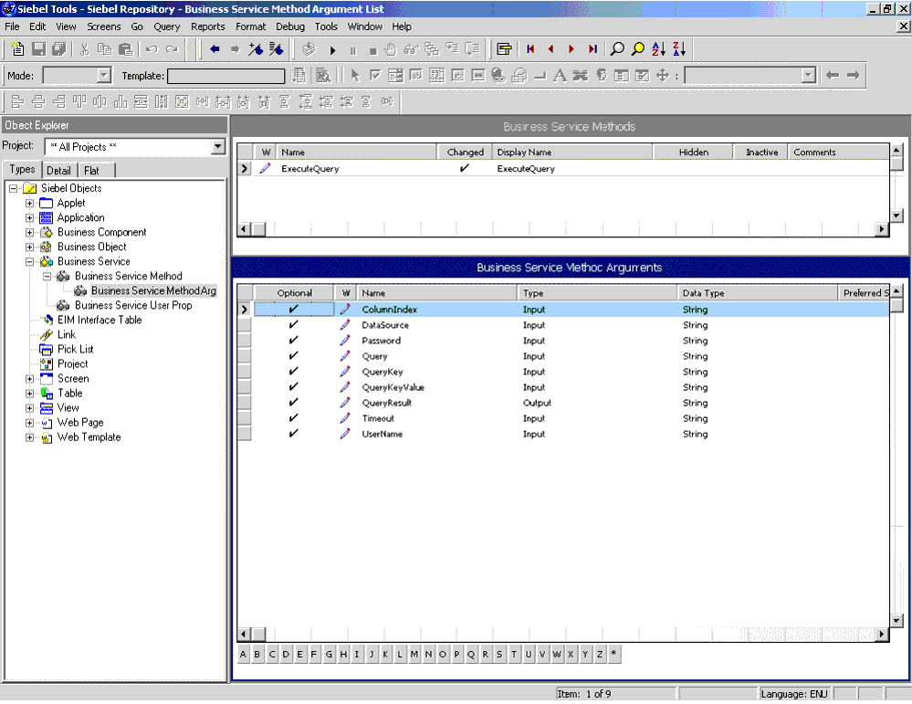Click the Compile (gear) toolbar icon

[x=309, y=49]
